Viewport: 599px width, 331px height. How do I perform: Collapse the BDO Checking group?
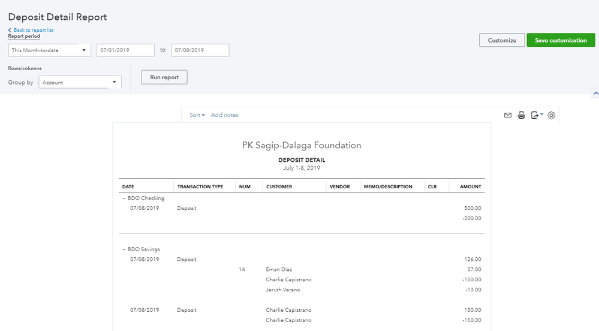124,198
